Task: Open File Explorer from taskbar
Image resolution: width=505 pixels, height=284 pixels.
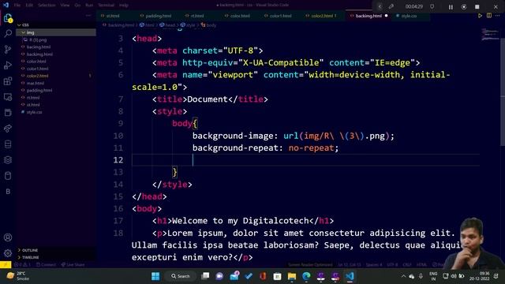Action: tap(292, 276)
